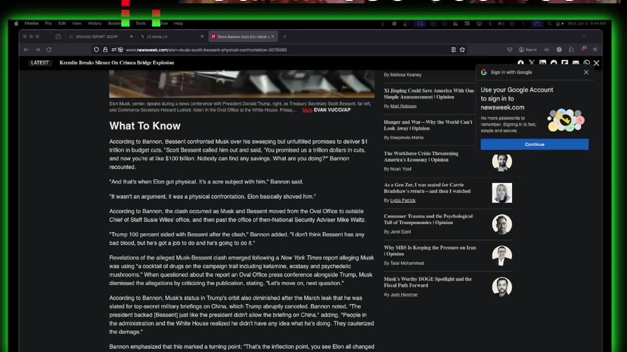Open the tracking protection shield icon
The width and height of the screenshot is (627, 352).
(96, 49)
